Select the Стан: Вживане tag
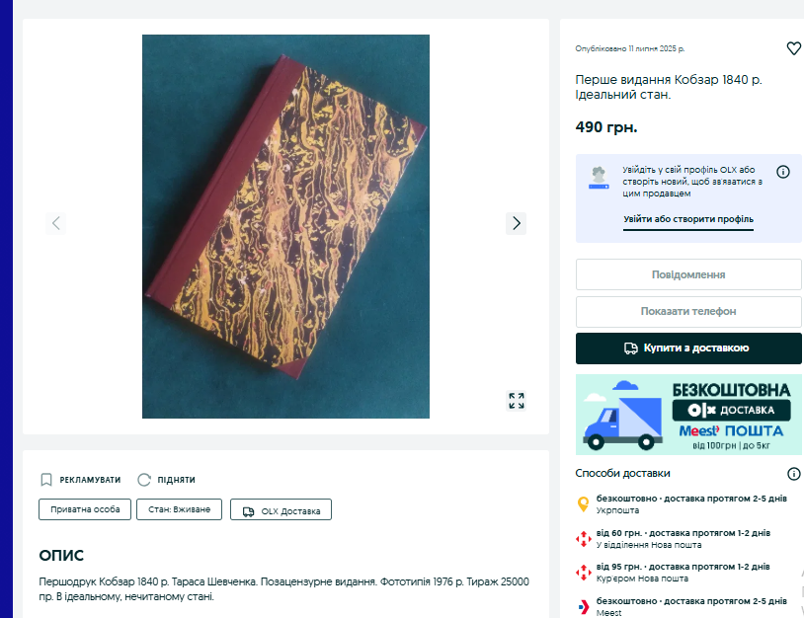Viewport: 804px width, 618px height. click(x=179, y=509)
